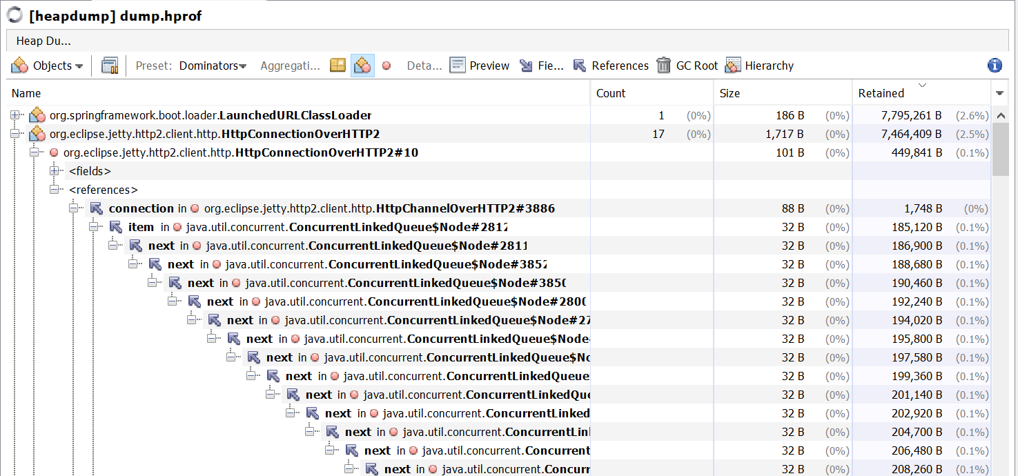Screen dimensions: 1018x476
Task: Collapse the HttpConnectionOverHTTP2 class row
Action: click(14, 134)
